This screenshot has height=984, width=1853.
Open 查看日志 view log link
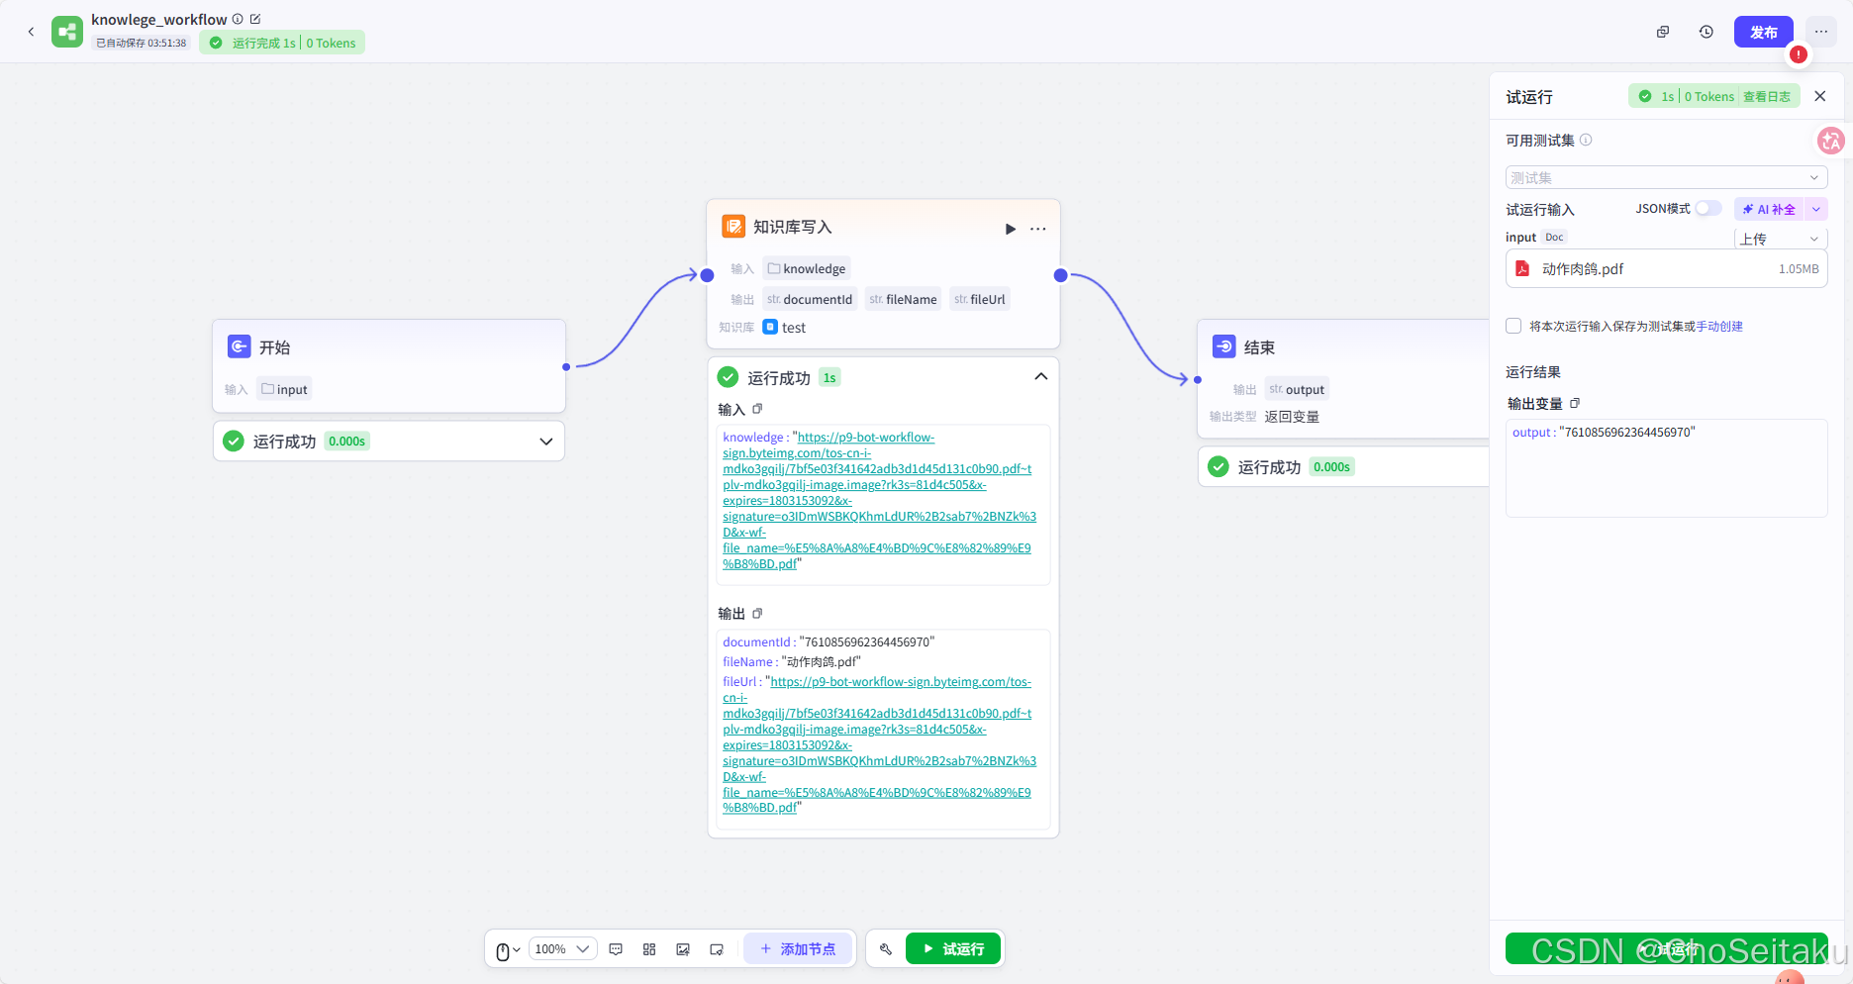click(1767, 96)
